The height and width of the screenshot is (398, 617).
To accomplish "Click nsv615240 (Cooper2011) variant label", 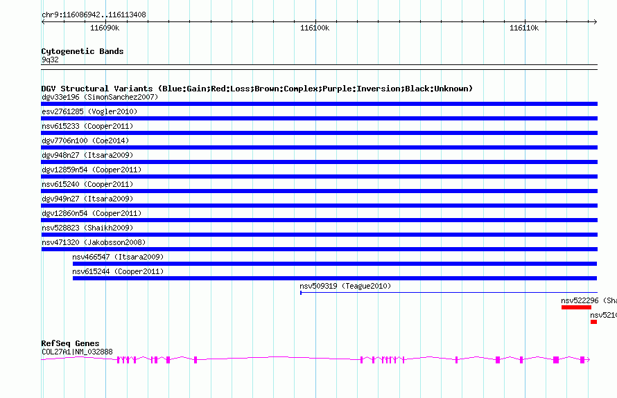I will click(87, 184).
